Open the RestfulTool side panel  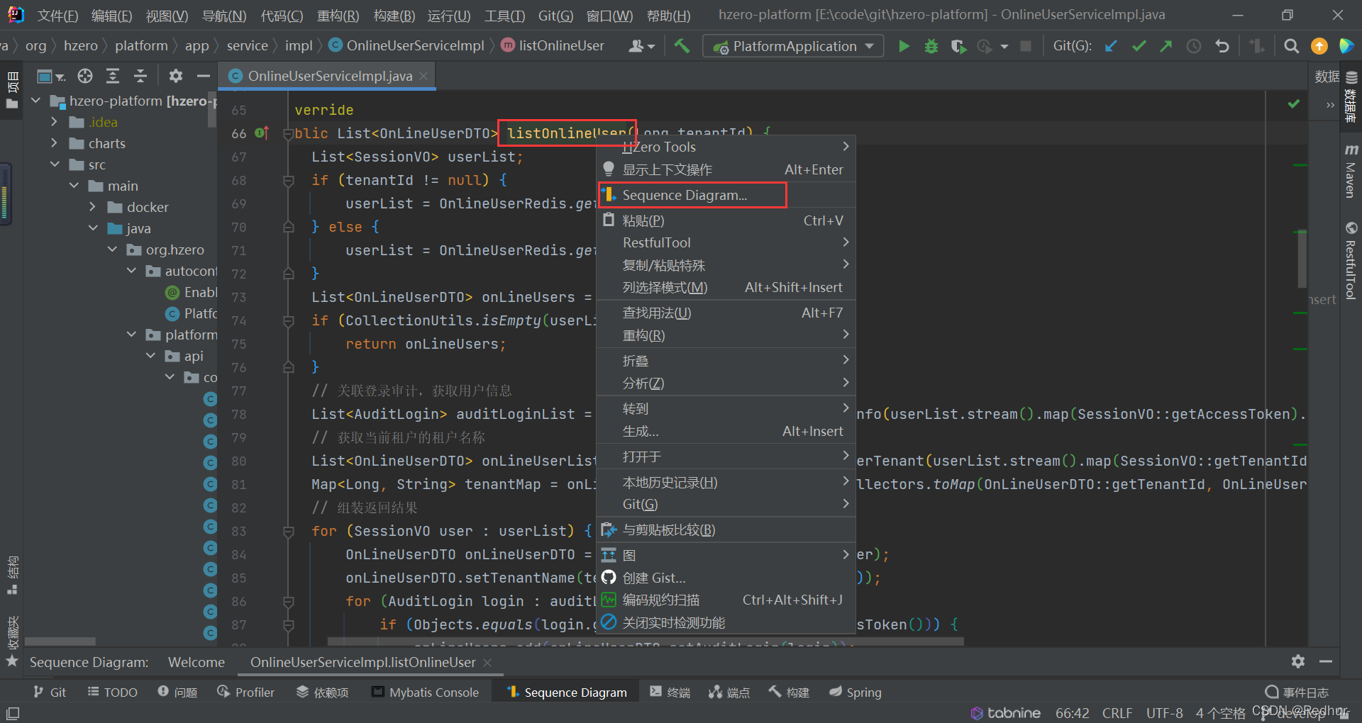[1351, 261]
